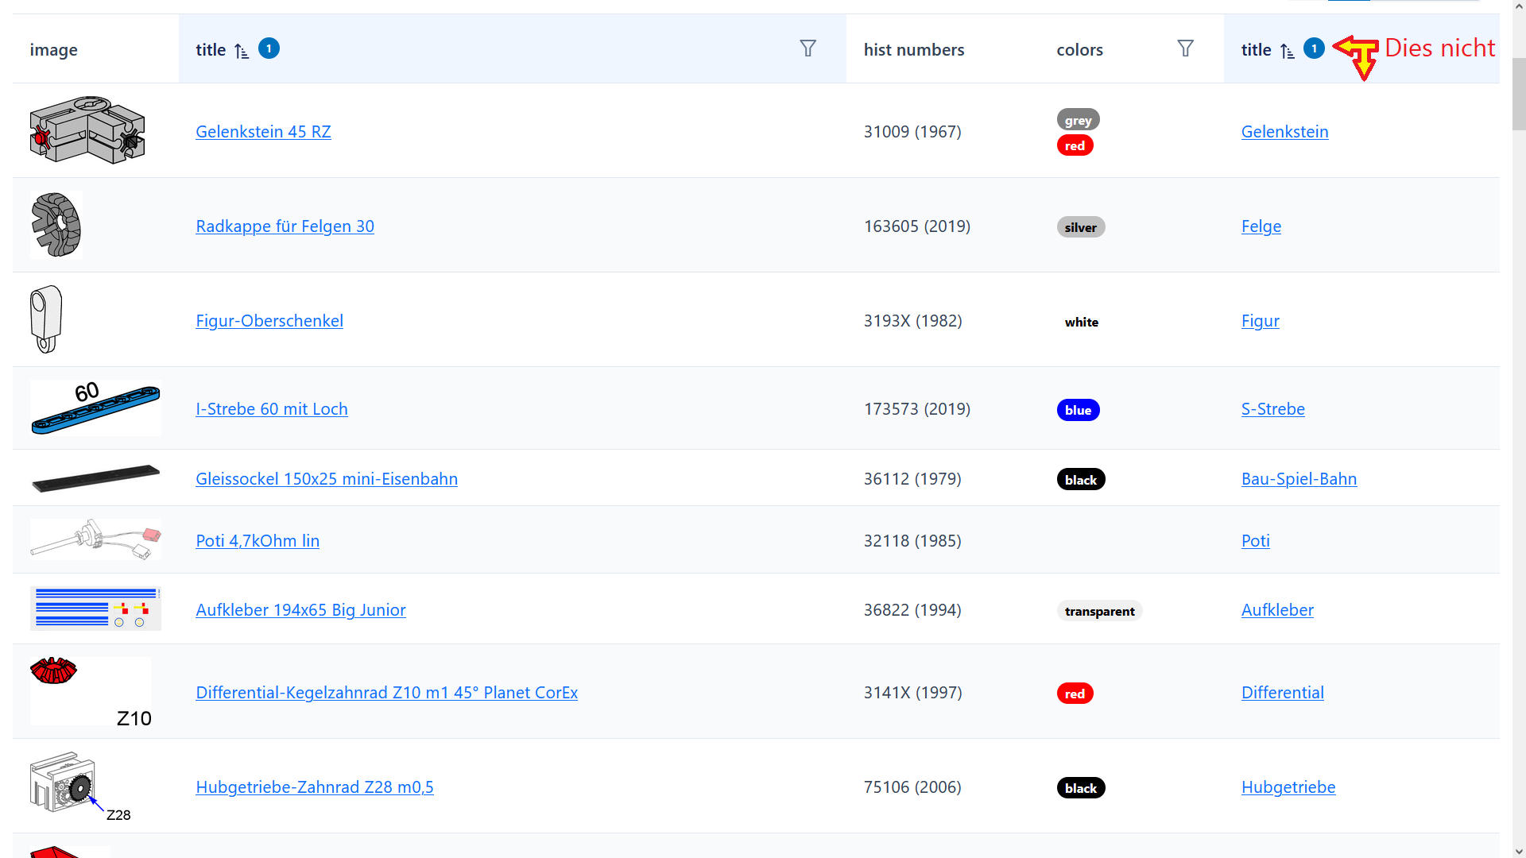The height and width of the screenshot is (858, 1526).
Task: Click sort order badge in right title header
Action: pyautogui.click(x=1314, y=48)
